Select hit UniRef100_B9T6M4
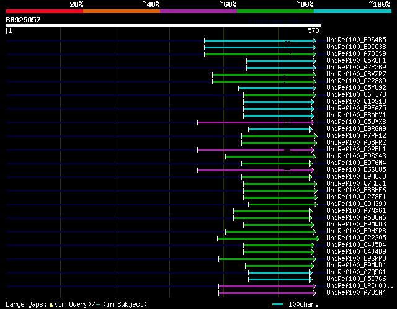The width and height of the screenshot is (397, 309). pyautogui.click(x=356, y=163)
